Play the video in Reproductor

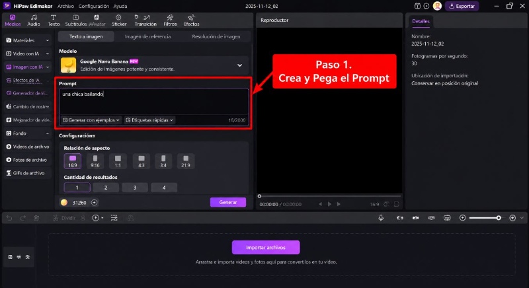329,204
